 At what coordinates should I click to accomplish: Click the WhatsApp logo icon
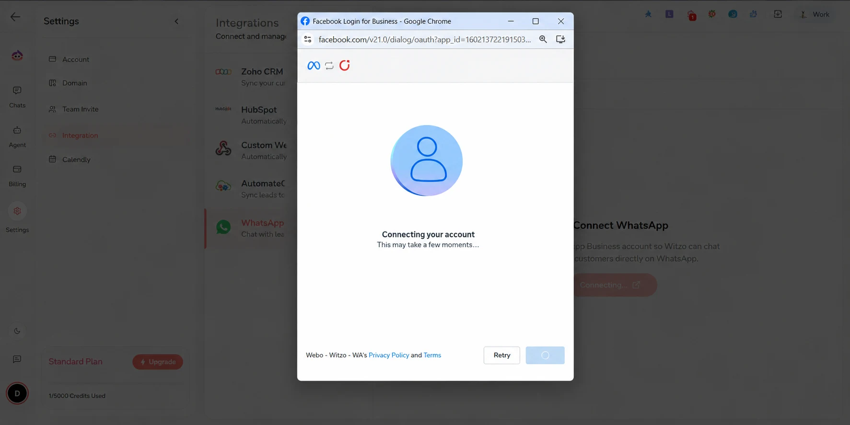click(x=223, y=227)
